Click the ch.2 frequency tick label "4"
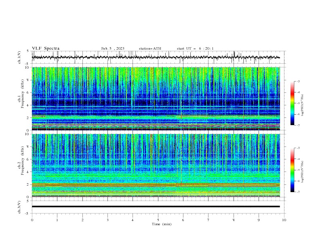Viewport: 320px width, 247px height. click(x=28, y=172)
